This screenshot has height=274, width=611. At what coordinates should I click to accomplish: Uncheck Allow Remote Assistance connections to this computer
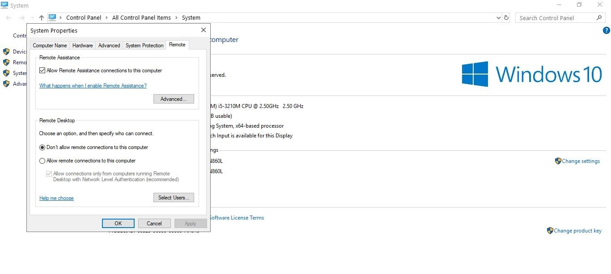click(x=42, y=71)
